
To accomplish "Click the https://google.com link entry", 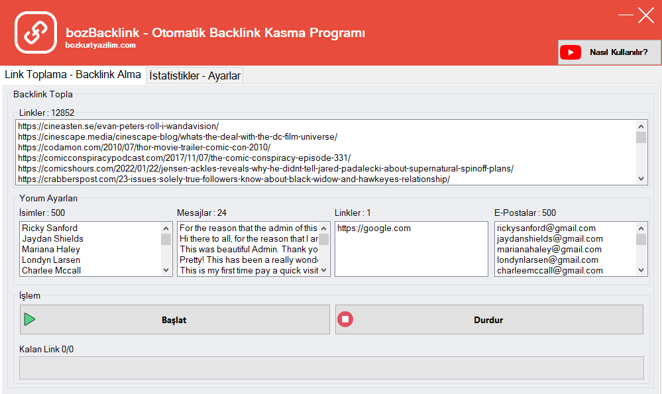I will [374, 228].
